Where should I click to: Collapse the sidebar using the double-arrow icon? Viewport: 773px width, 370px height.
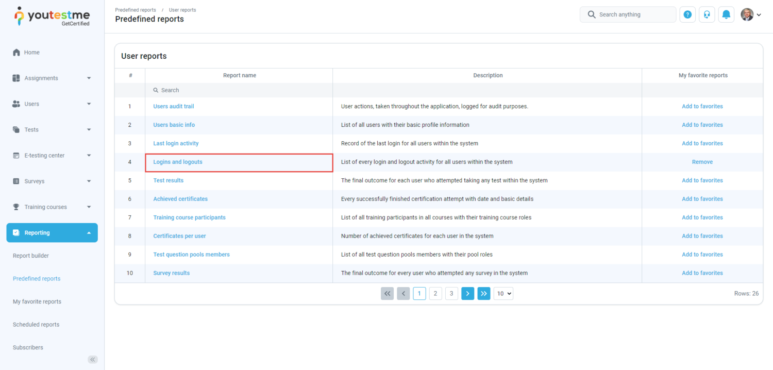coord(92,359)
